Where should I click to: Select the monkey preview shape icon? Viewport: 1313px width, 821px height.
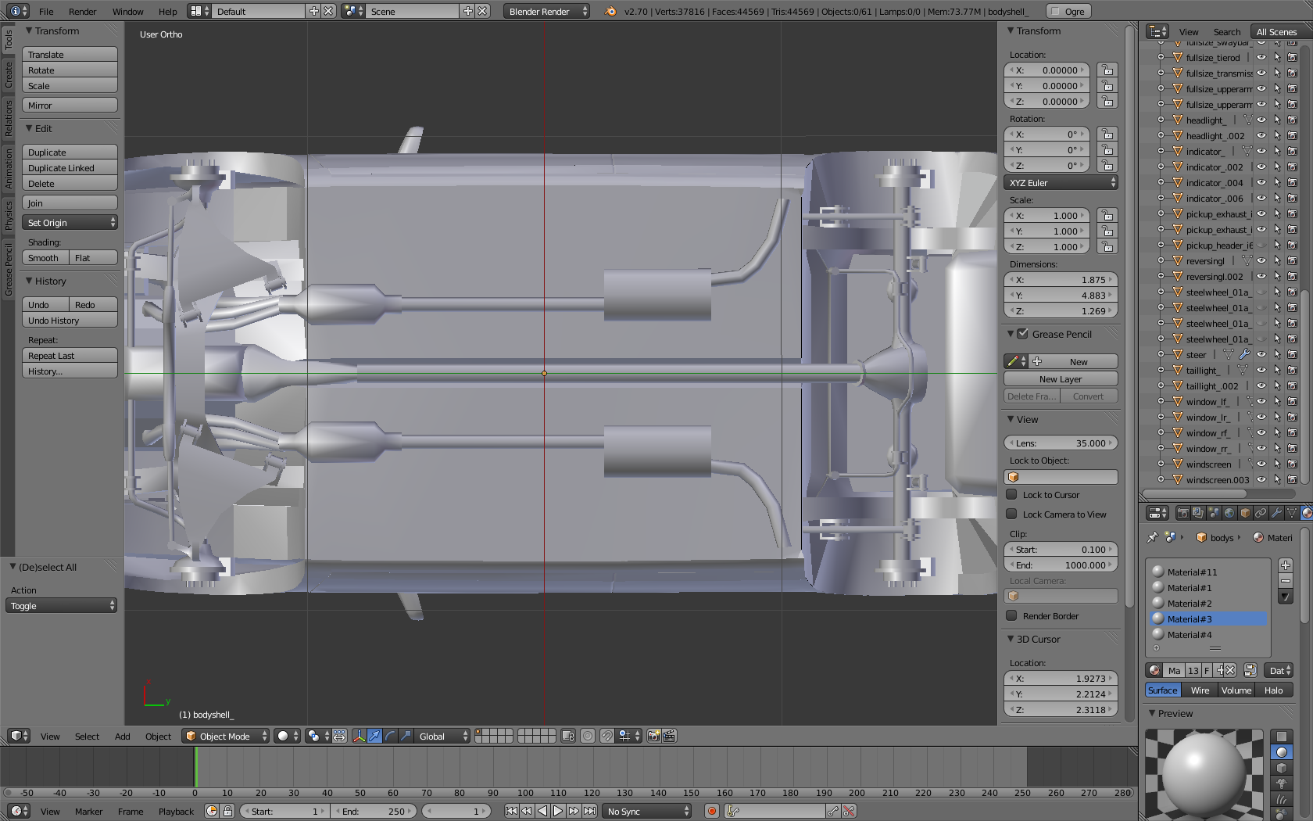point(1282,783)
